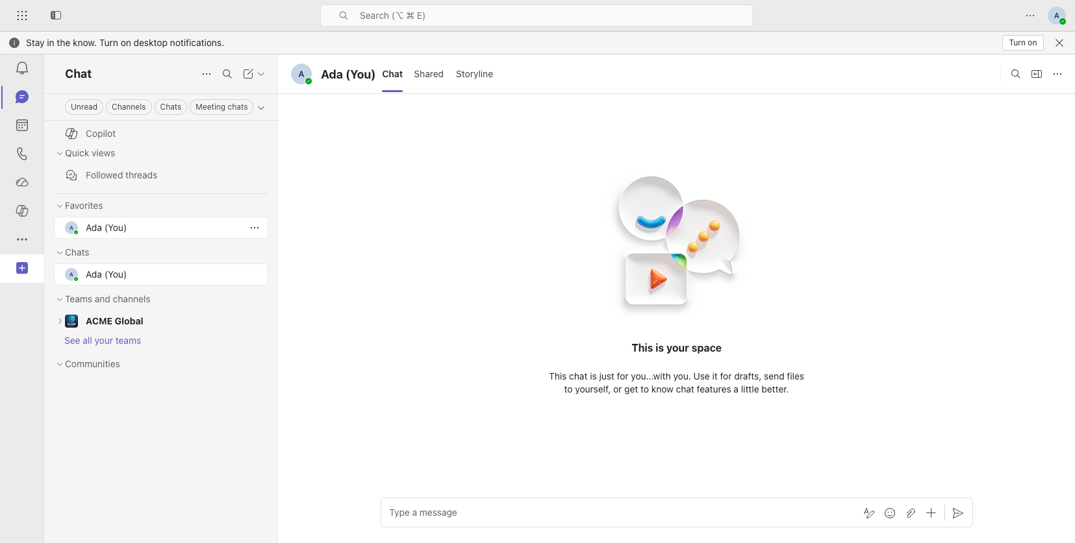Send the message with arrow icon

958,513
